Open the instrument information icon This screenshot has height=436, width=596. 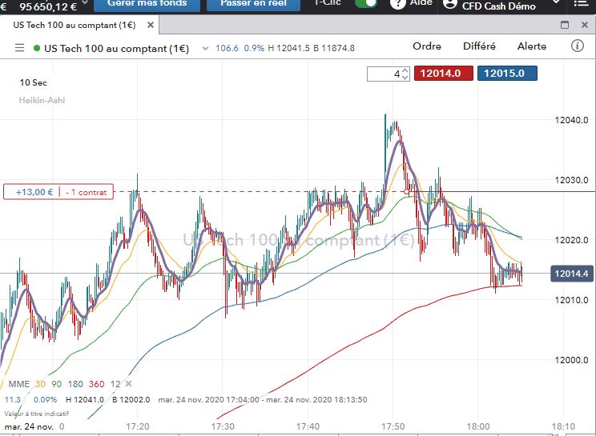pos(577,46)
